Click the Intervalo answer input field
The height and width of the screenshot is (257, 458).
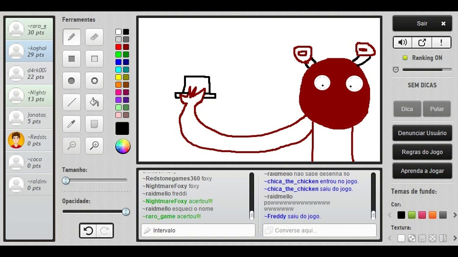[x=198, y=231]
